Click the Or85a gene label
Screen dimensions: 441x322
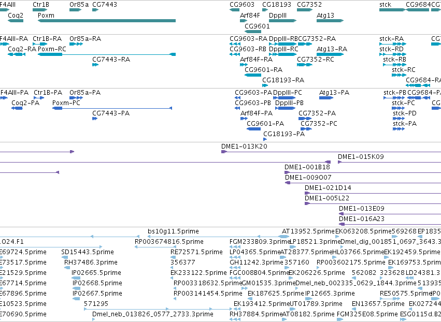tap(79, 5)
